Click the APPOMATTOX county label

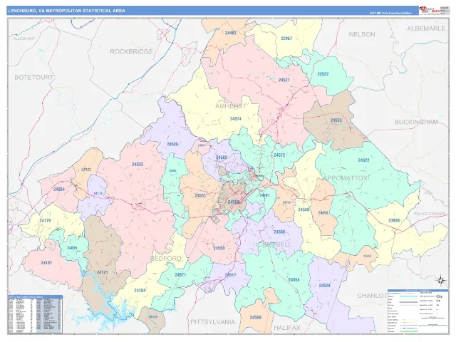[345, 178]
